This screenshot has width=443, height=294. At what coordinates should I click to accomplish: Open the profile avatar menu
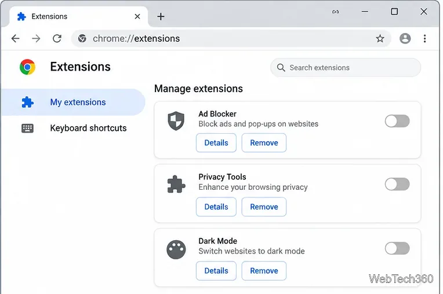click(405, 38)
